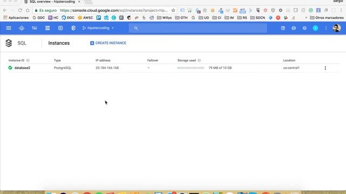
Task: Click the Type column header
Action: click(x=57, y=60)
